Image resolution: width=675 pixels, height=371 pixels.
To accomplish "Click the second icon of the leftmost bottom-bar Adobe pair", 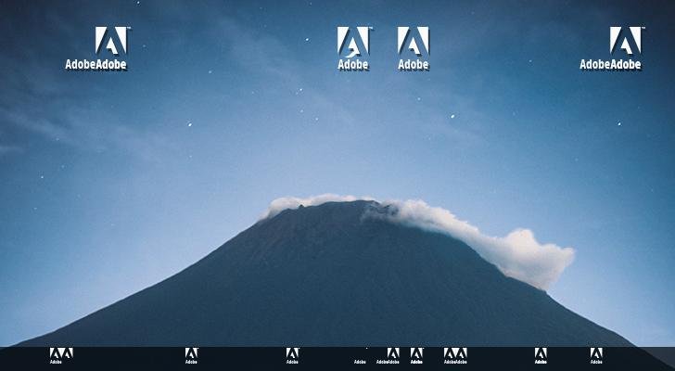I will (x=67, y=353).
